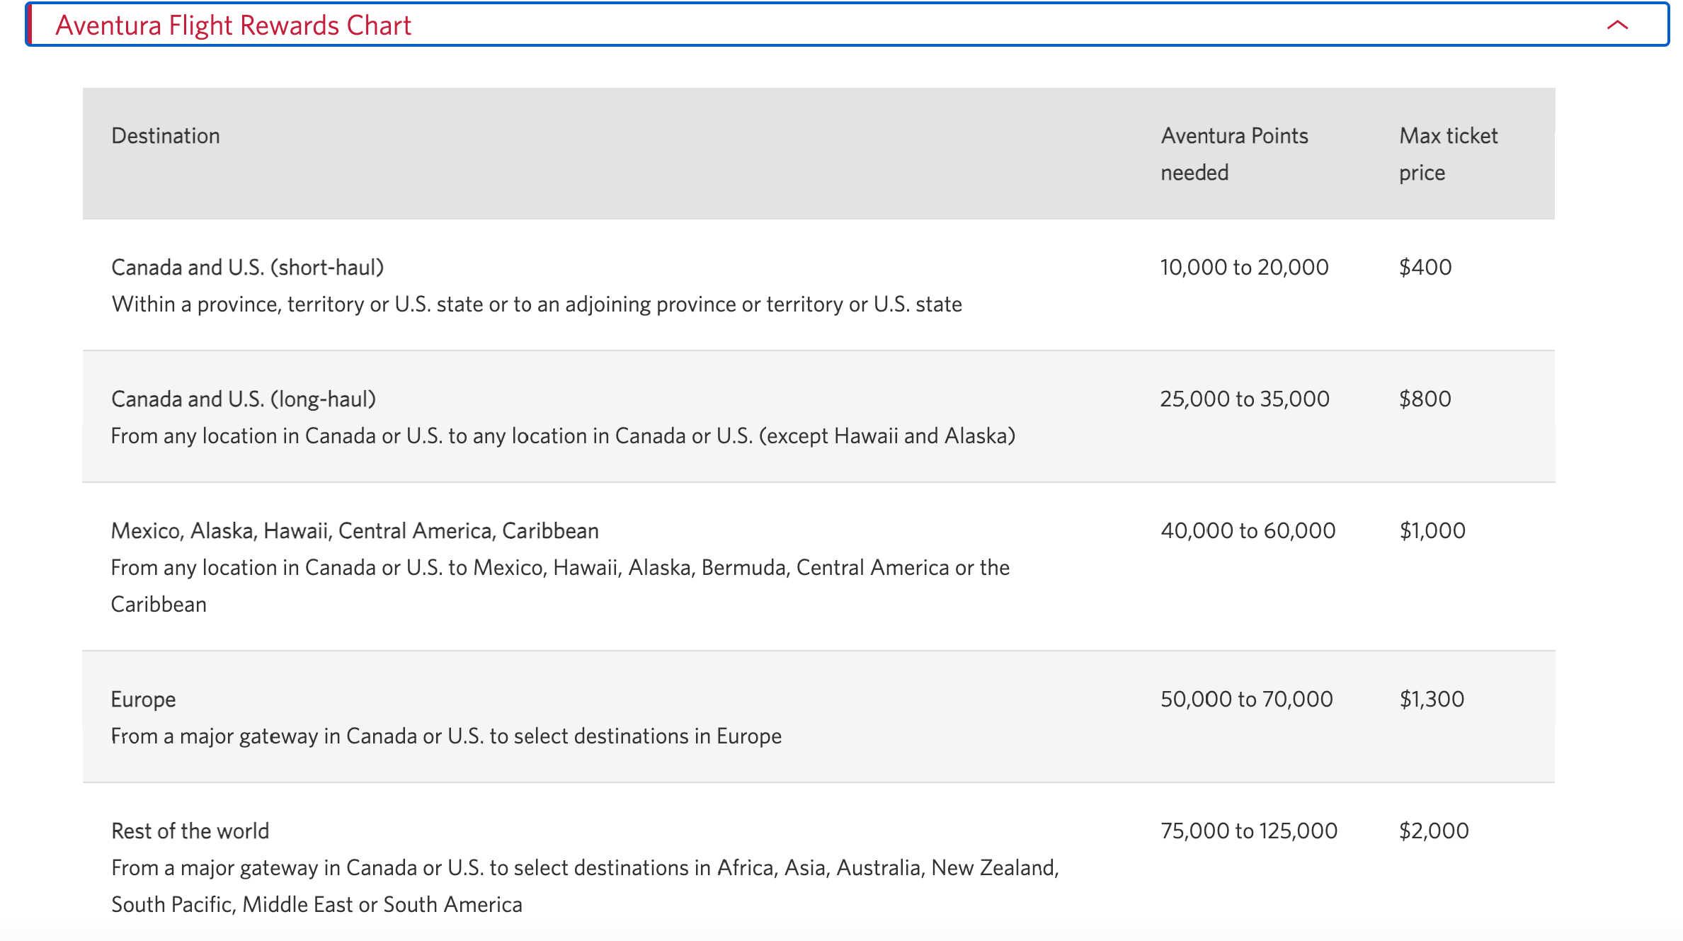Screen dimensions: 1683x941
Task: Click the $400 max ticket price
Action: (1425, 267)
